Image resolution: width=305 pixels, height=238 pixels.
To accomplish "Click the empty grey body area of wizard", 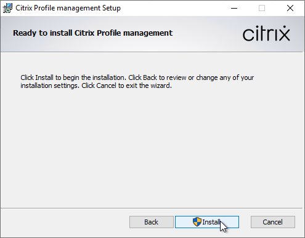I will pos(152,148).
